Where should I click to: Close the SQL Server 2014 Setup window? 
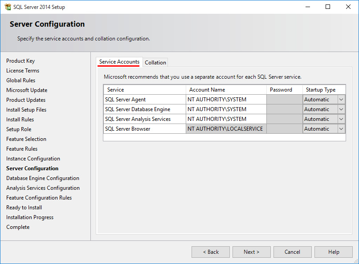coord(348,7)
